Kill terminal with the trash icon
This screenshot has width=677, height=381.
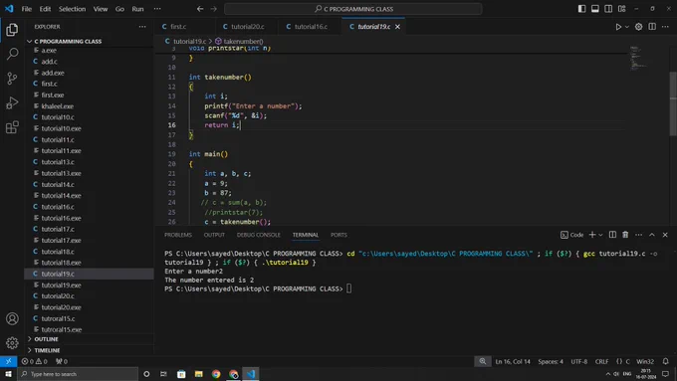coord(625,235)
